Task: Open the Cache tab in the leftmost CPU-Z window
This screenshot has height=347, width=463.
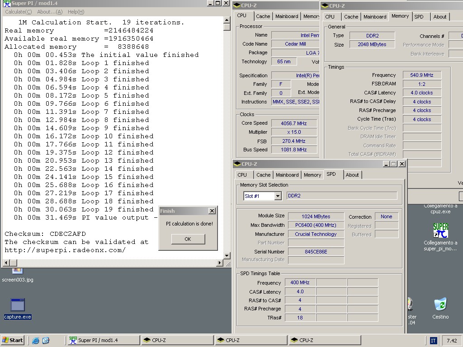Action: [x=263, y=16]
